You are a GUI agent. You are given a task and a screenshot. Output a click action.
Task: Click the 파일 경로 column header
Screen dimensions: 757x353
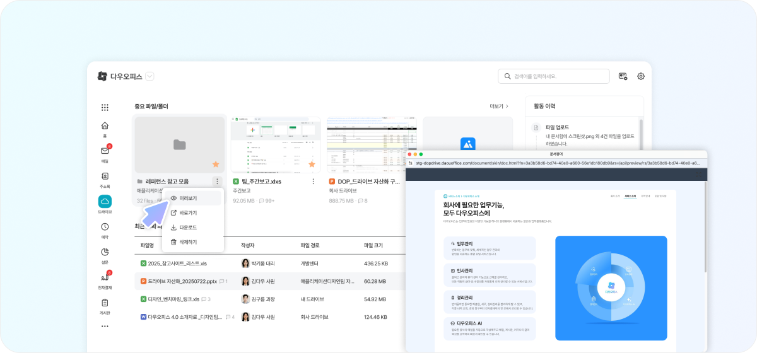[x=312, y=245]
